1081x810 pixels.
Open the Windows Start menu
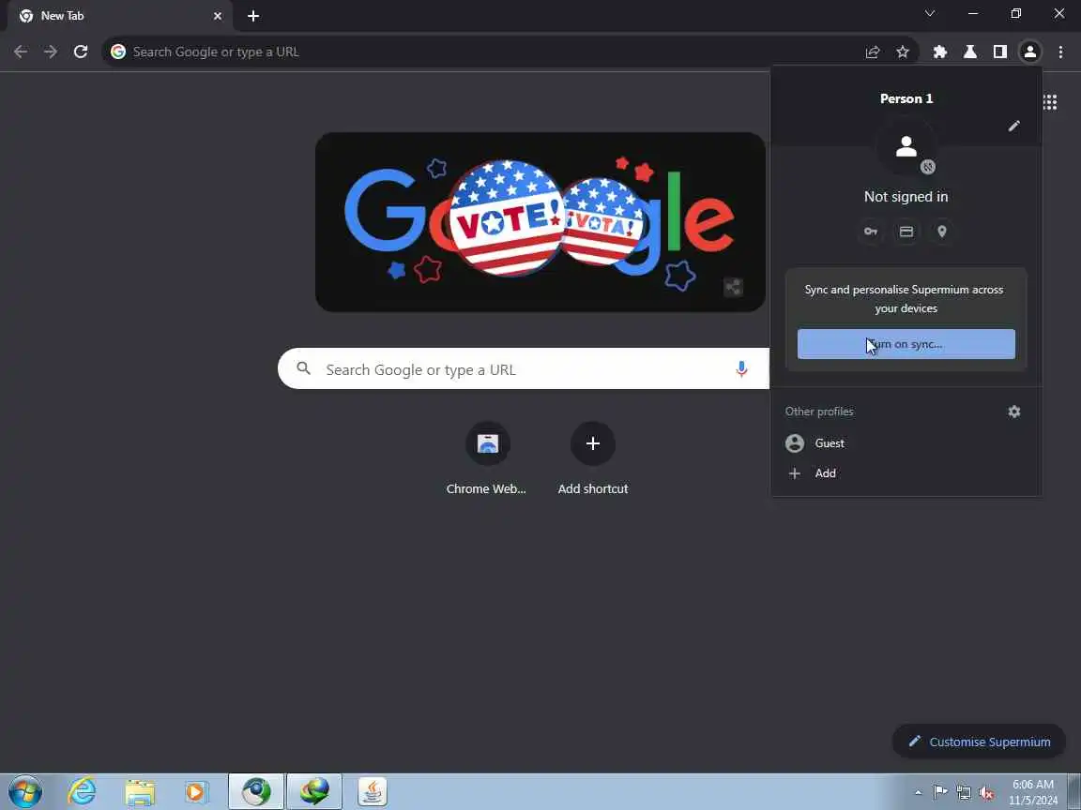(25, 792)
